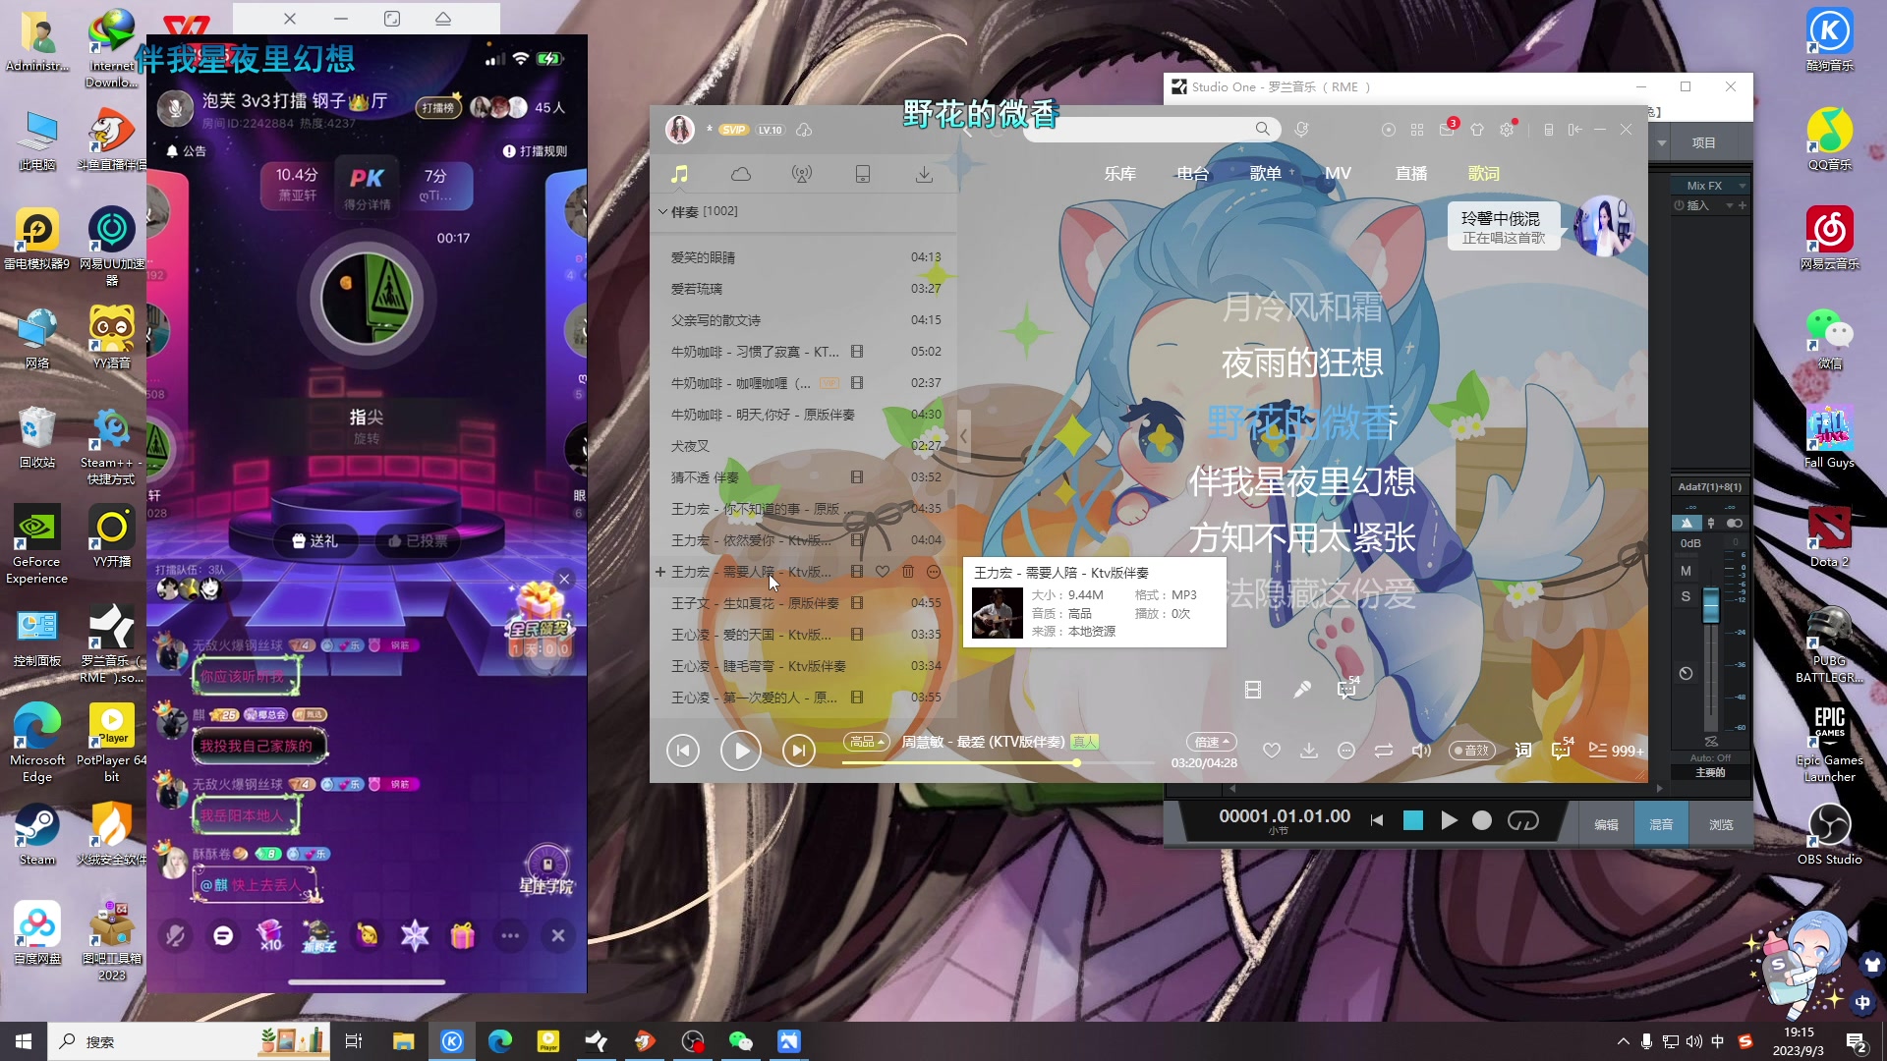Open File Explorer from the taskbar

point(403,1041)
